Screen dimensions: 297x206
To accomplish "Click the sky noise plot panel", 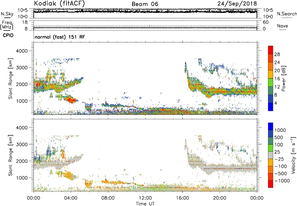I will click(x=145, y=13).
